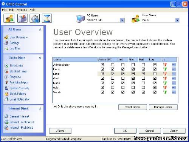
Task: Collapse the Internet Dierk panel
Action: pyautogui.click(x=40, y=108)
